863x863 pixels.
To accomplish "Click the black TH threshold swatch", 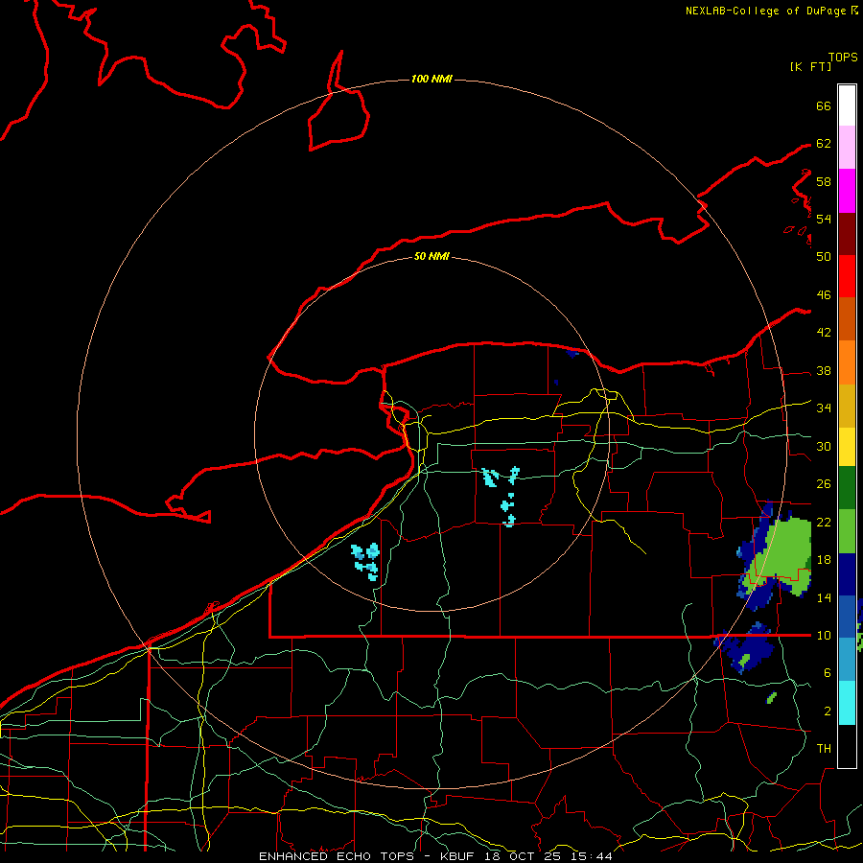I will 847,746.
